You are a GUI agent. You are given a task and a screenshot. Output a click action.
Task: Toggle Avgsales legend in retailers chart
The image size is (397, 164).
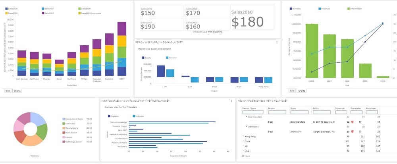tap(114, 116)
